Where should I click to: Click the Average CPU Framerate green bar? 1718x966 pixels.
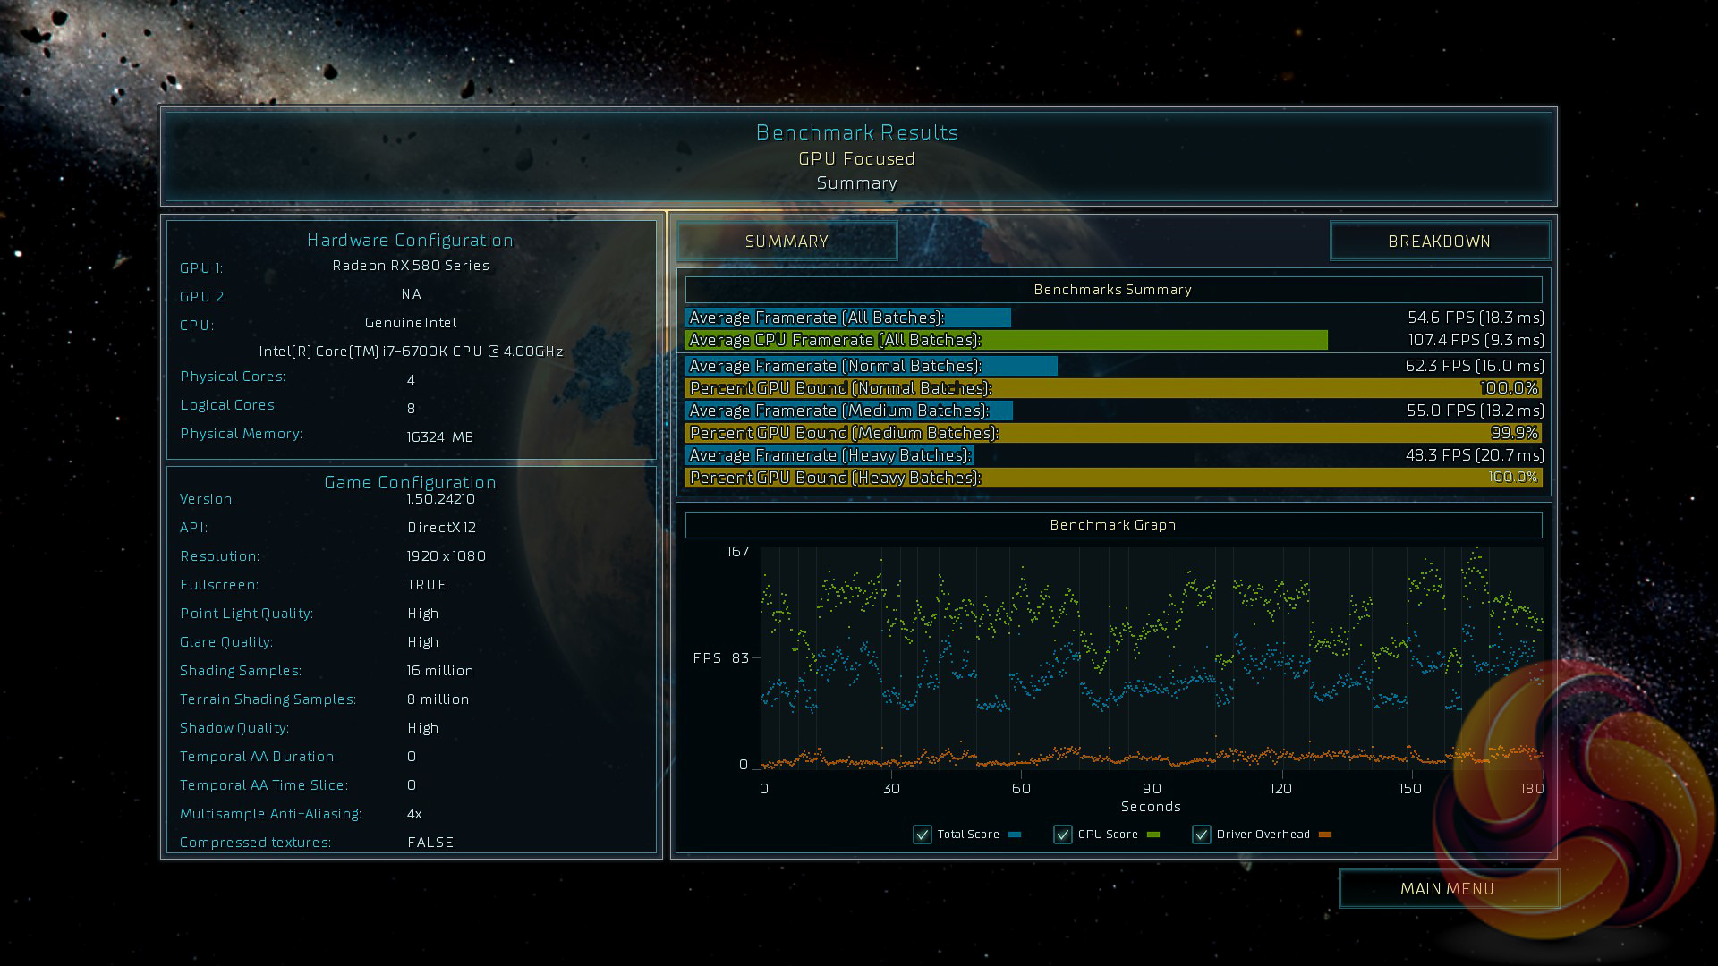click(1006, 340)
